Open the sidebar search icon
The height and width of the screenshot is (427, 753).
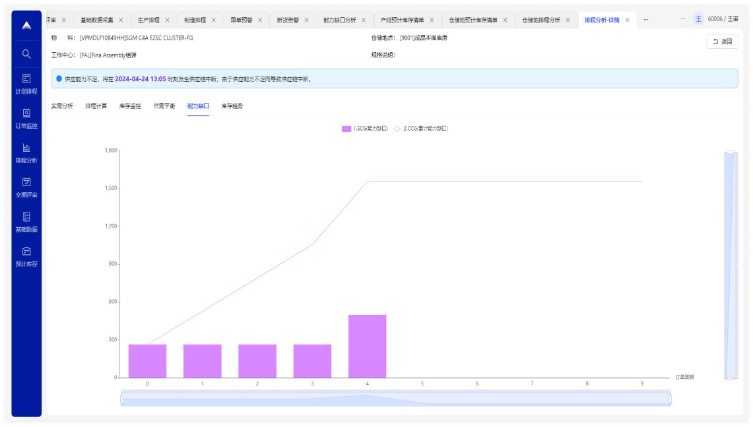[x=26, y=54]
